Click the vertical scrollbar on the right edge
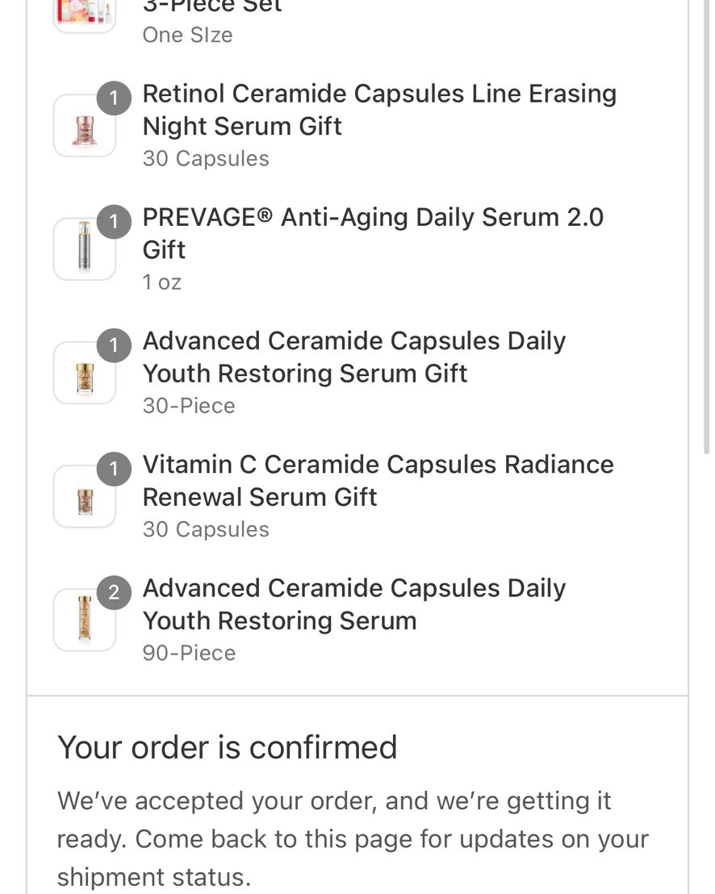 coord(706,228)
